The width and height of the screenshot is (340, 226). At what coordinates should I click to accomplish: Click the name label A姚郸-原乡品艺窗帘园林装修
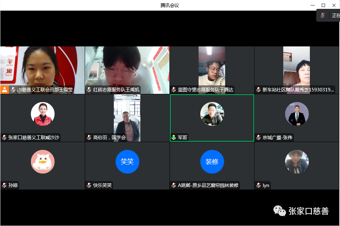(208, 185)
